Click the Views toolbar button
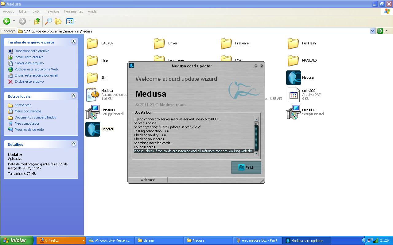The image size is (393, 245). (69, 21)
